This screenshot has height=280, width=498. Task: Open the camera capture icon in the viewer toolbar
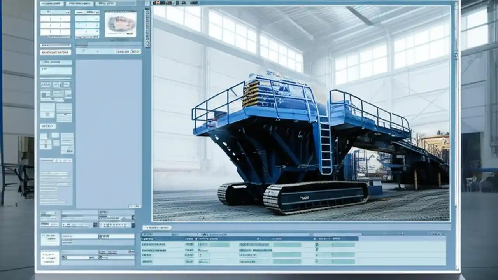click(168, 3)
